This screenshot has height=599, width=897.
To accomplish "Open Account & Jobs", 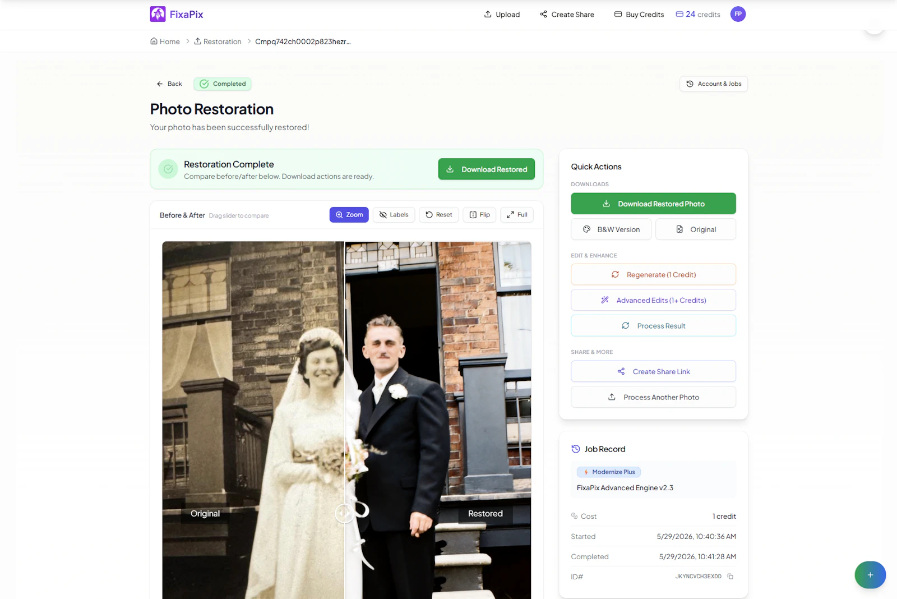I will [x=714, y=84].
